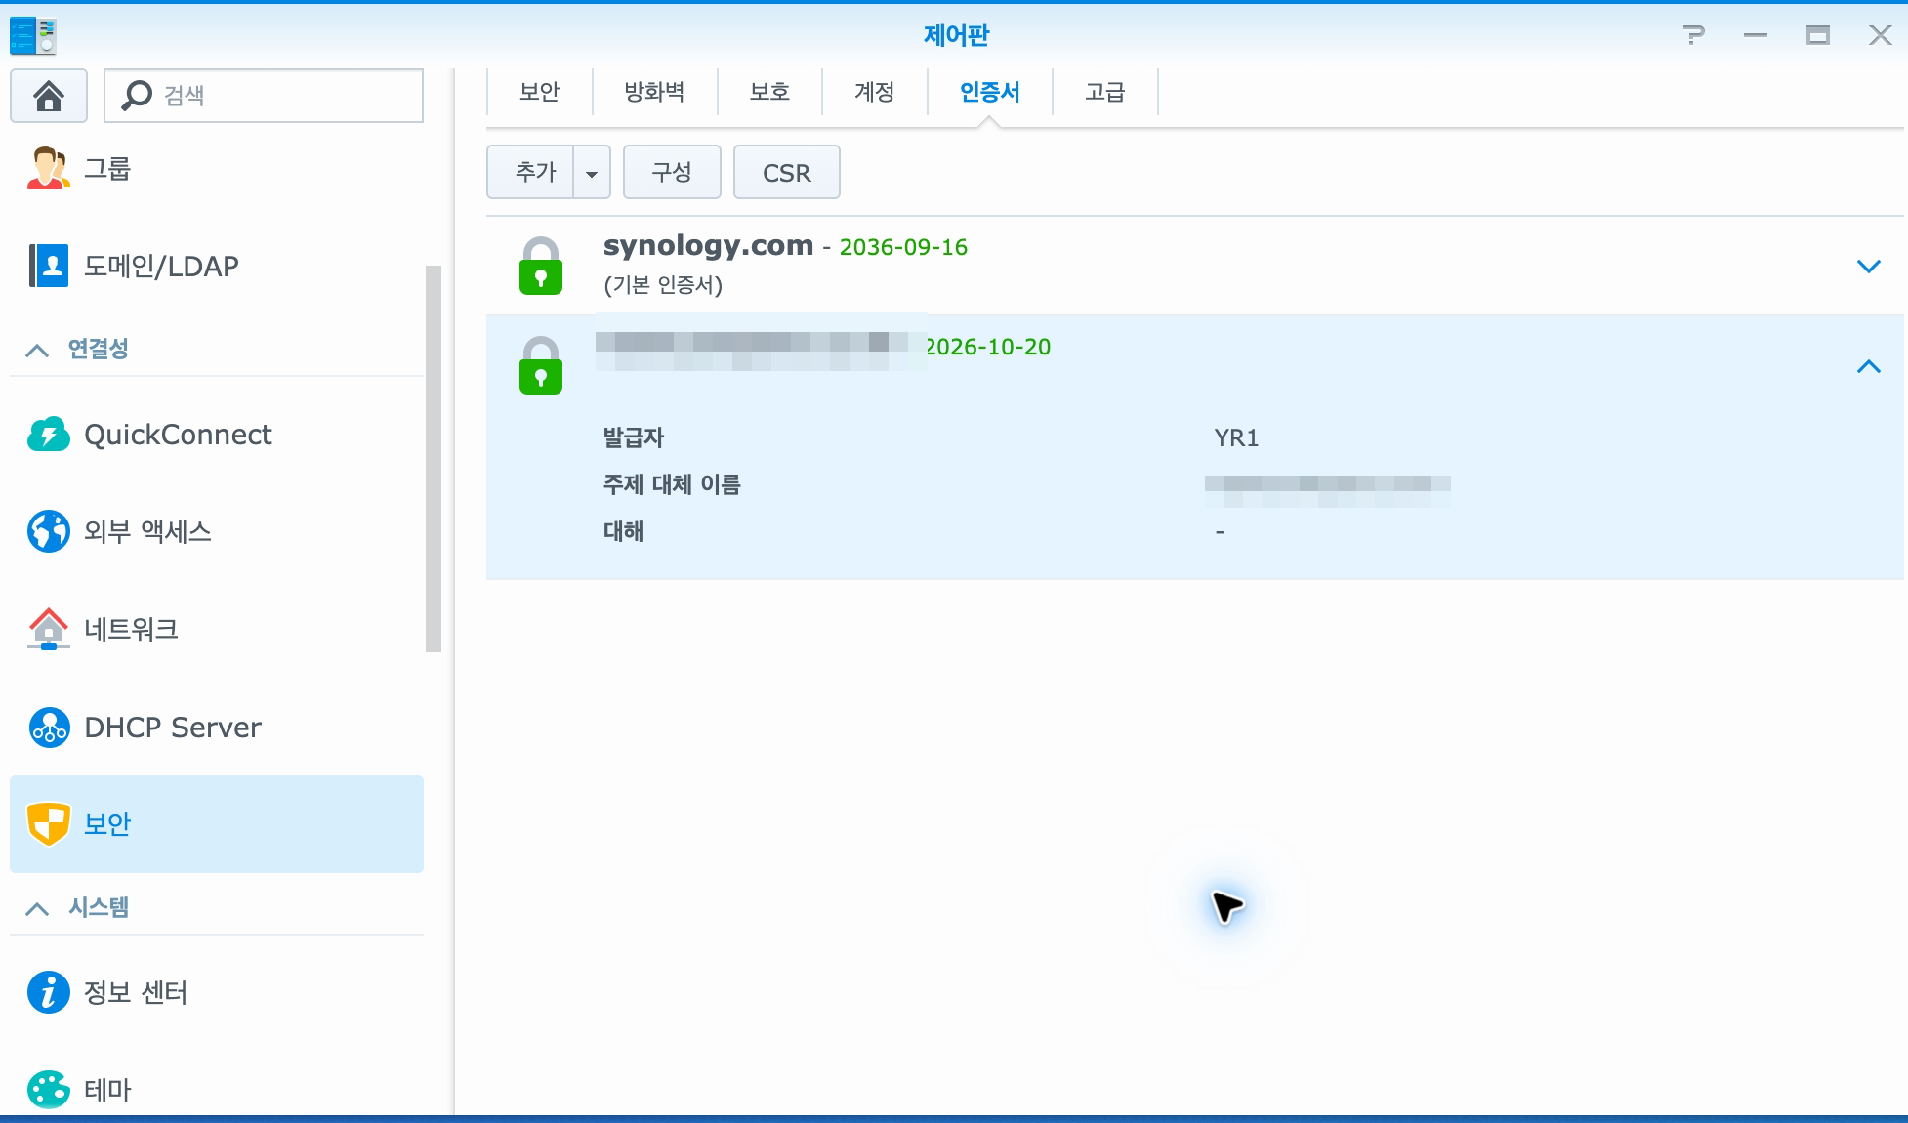Collapse the 시스템 section
This screenshot has width=1908, height=1123.
point(36,908)
